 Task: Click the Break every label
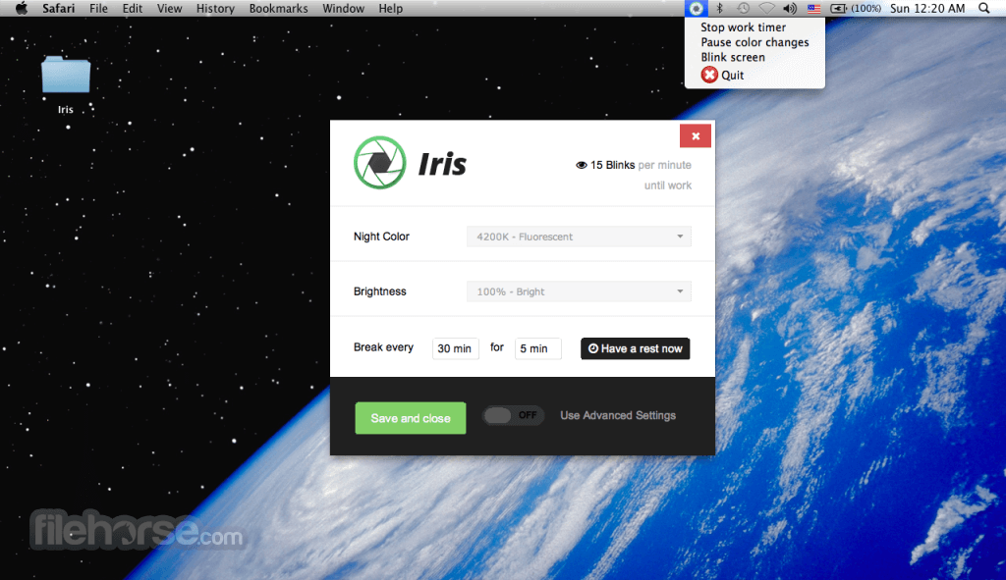[x=383, y=347]
